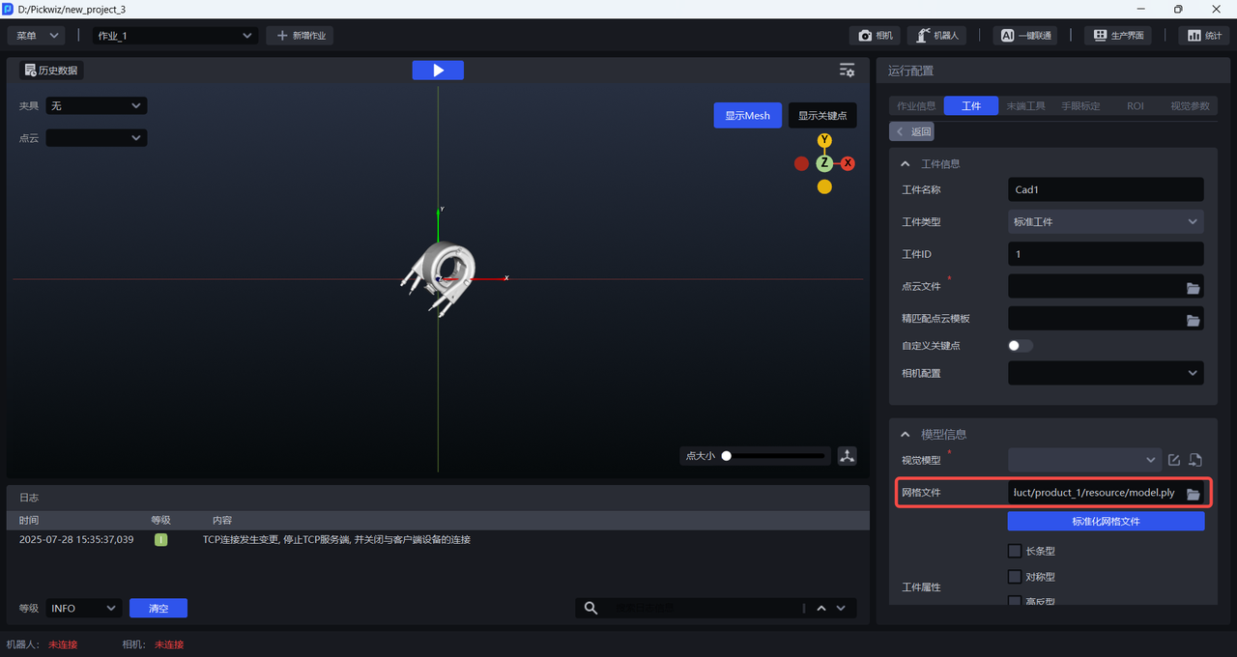The image size is (1237, 657).
Task: Open folder browser for 网格文件 field
Action: [1193, 494]
